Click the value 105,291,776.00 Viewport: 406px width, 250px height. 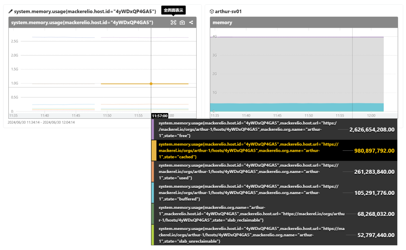coord(374,193)
